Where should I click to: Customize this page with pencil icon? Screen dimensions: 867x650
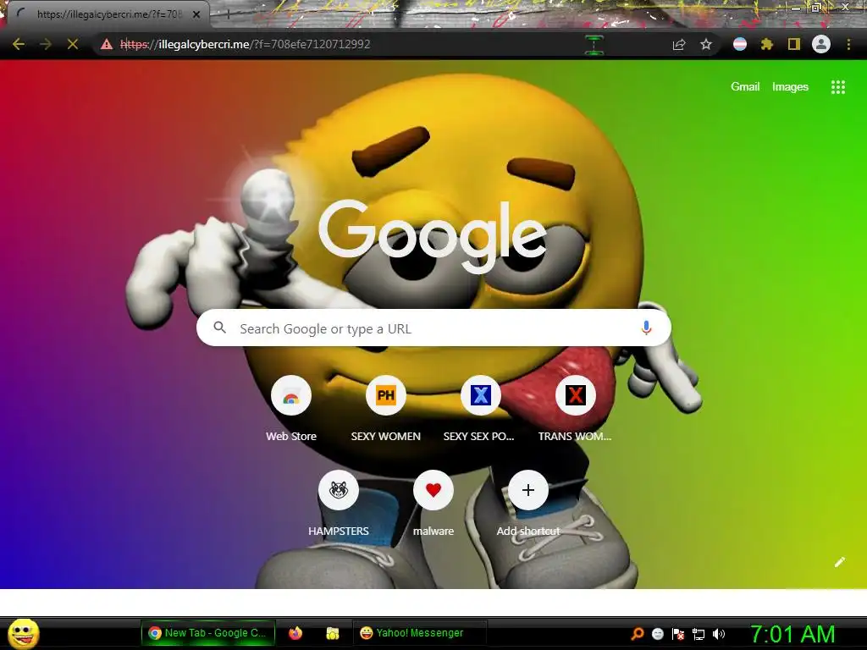(839, 562)
